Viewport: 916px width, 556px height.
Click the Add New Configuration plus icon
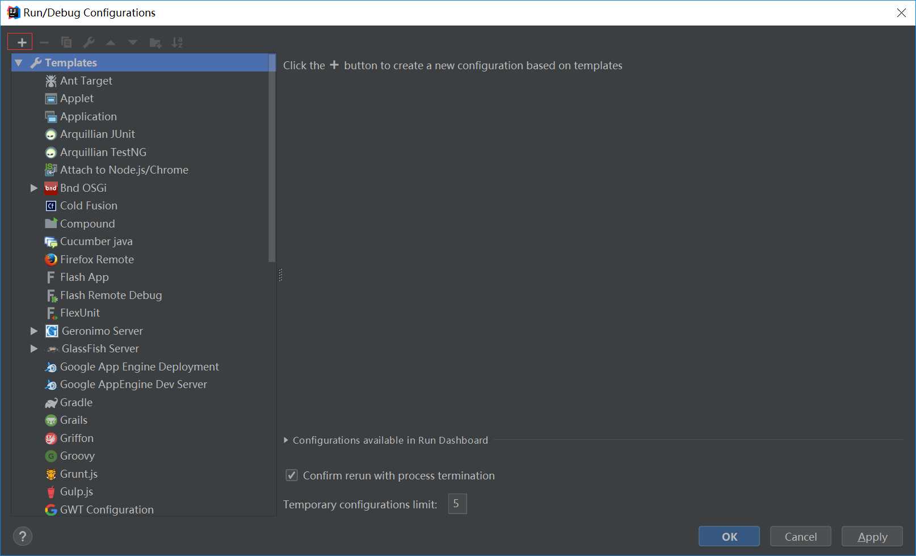(x=22, y=43)
